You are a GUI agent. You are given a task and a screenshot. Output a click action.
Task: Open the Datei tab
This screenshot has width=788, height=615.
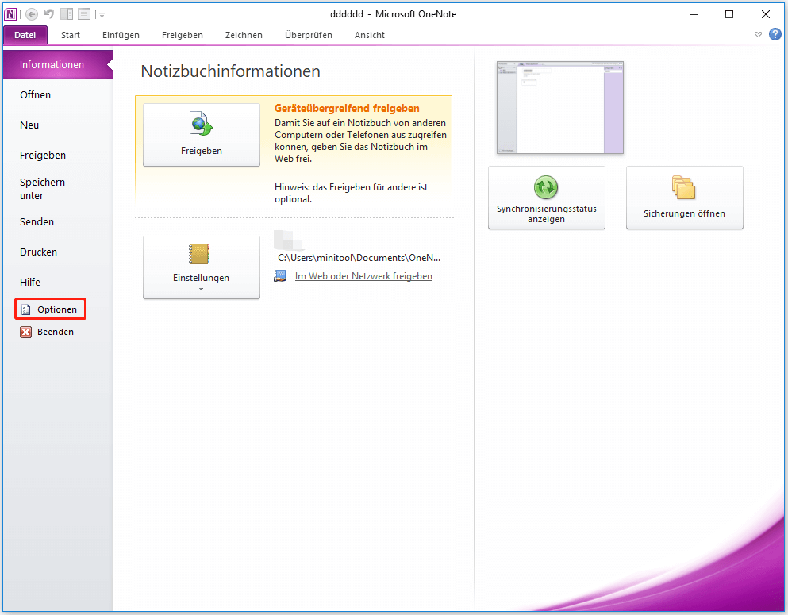click(25, 35)
